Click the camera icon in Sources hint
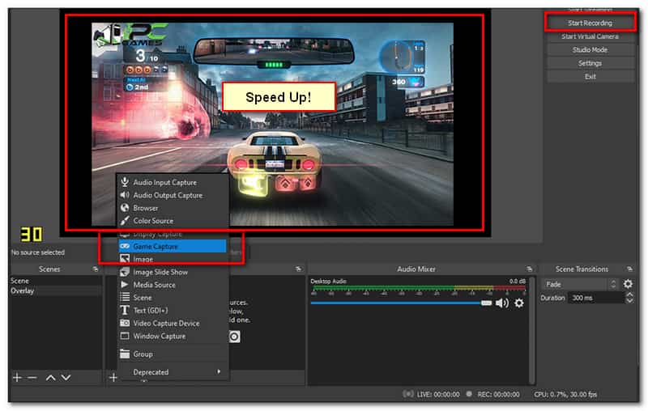 point(234,337)
